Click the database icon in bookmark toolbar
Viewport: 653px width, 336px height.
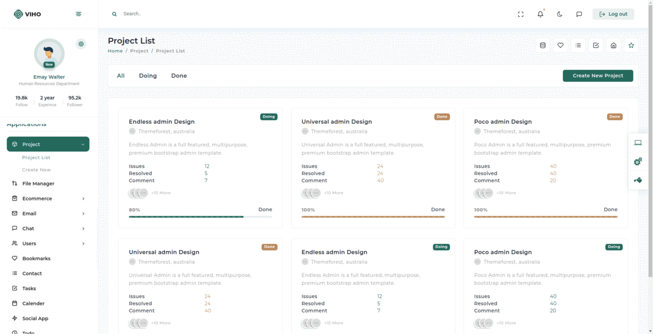click(543, 45)
